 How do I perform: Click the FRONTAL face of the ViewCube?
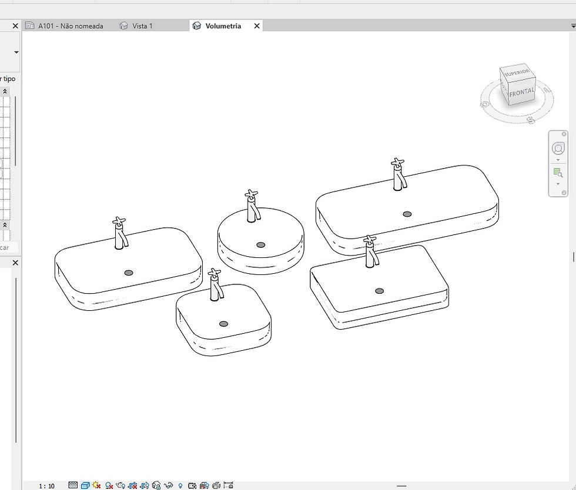[521, 92]
